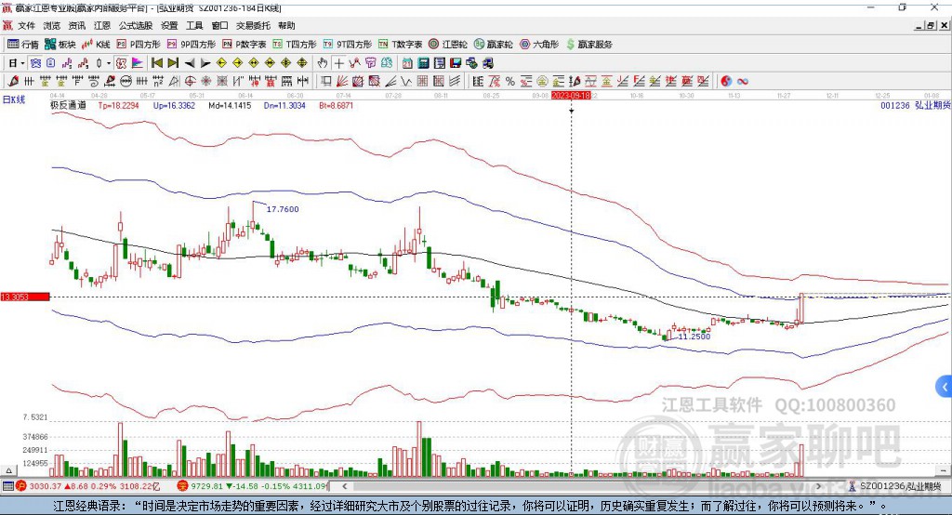Click the volume panel minus collapse button

(944, 470)
